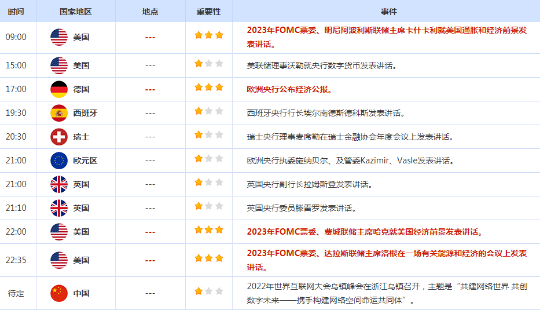Click the 22:35 time cell
The width and height of the screenshot is (540, 310).
click(16, 260)
